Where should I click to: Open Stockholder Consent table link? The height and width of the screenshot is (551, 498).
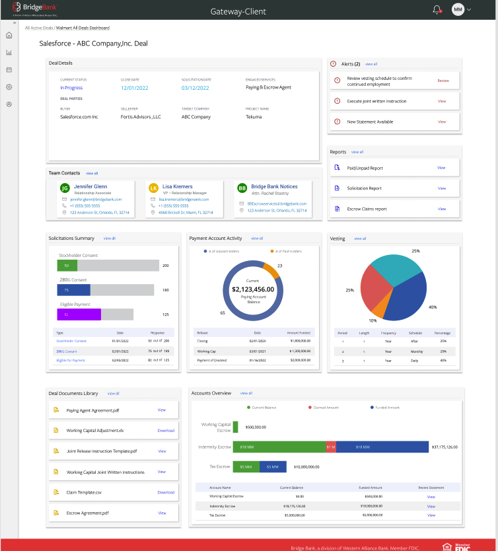click(x=71, y=341)
